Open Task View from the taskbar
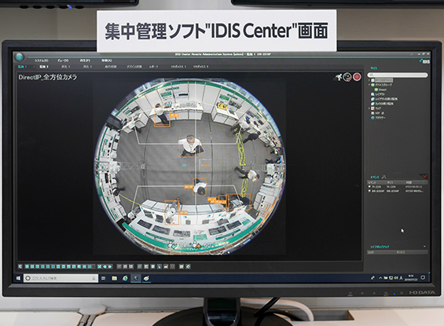 [x=104, y=278]
